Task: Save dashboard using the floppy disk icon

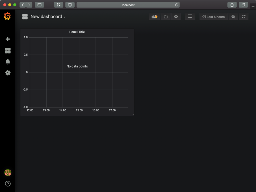Action: click(166, 17)
